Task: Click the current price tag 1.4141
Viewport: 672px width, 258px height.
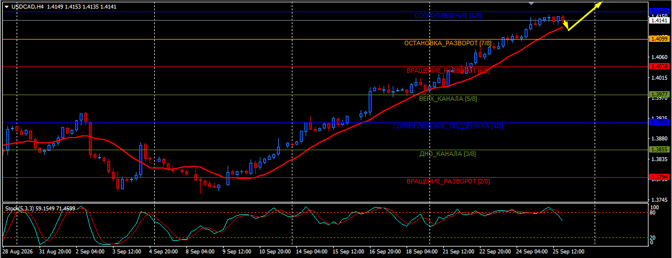Action: point(658,20)
